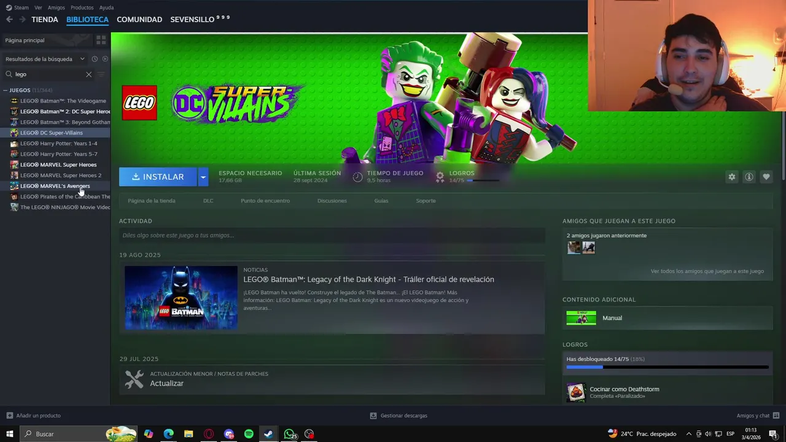Open the Manual additional content icon
Image resolution: width=786 pixels, height=442 pixels.
[x=581, y=318]
